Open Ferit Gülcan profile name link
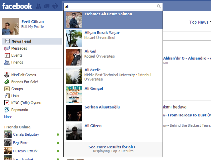Viewport: 211px width, 160px height. click(x=33, y=22)
